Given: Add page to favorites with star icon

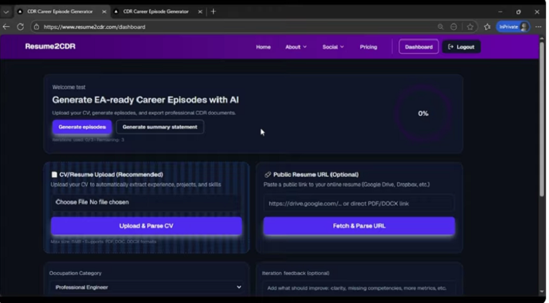Looking at the screenshot, I should 470,27.
